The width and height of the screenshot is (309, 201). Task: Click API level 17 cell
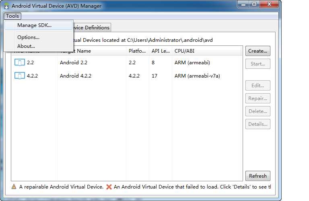pos(154,76)
